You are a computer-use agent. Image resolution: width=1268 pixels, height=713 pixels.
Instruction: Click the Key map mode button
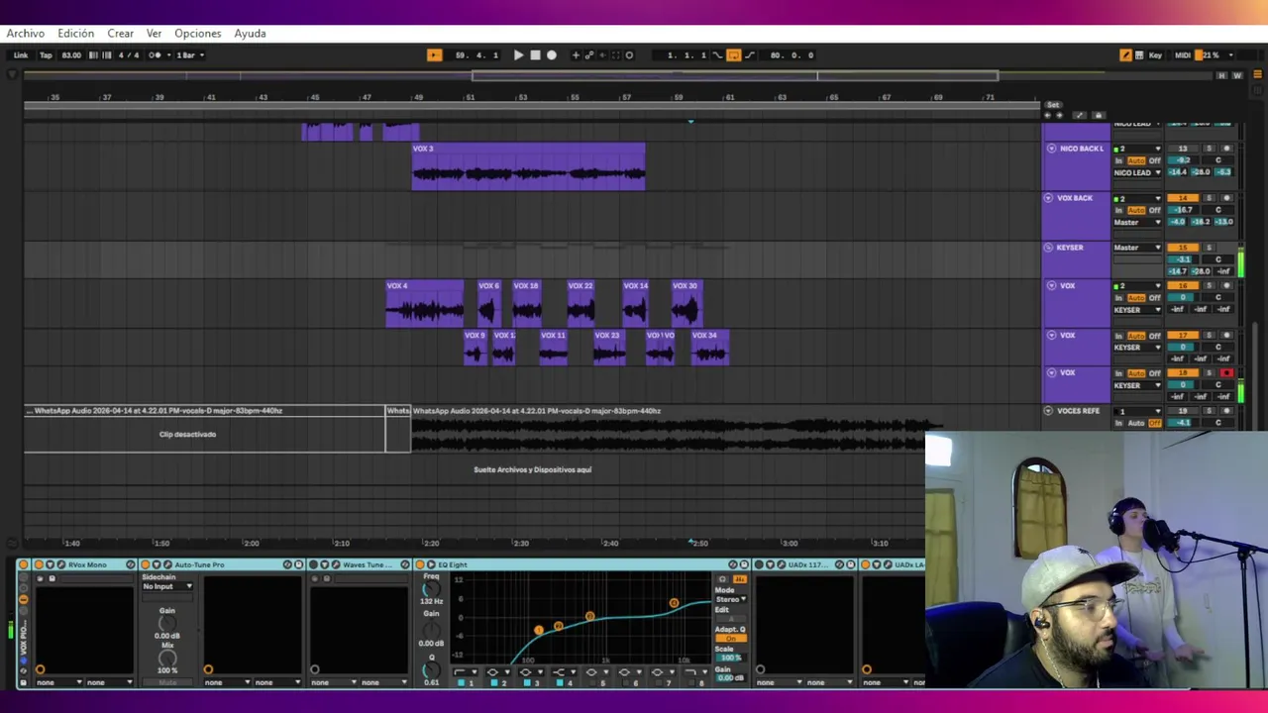pyautogui.click(x=1155, y=55)
